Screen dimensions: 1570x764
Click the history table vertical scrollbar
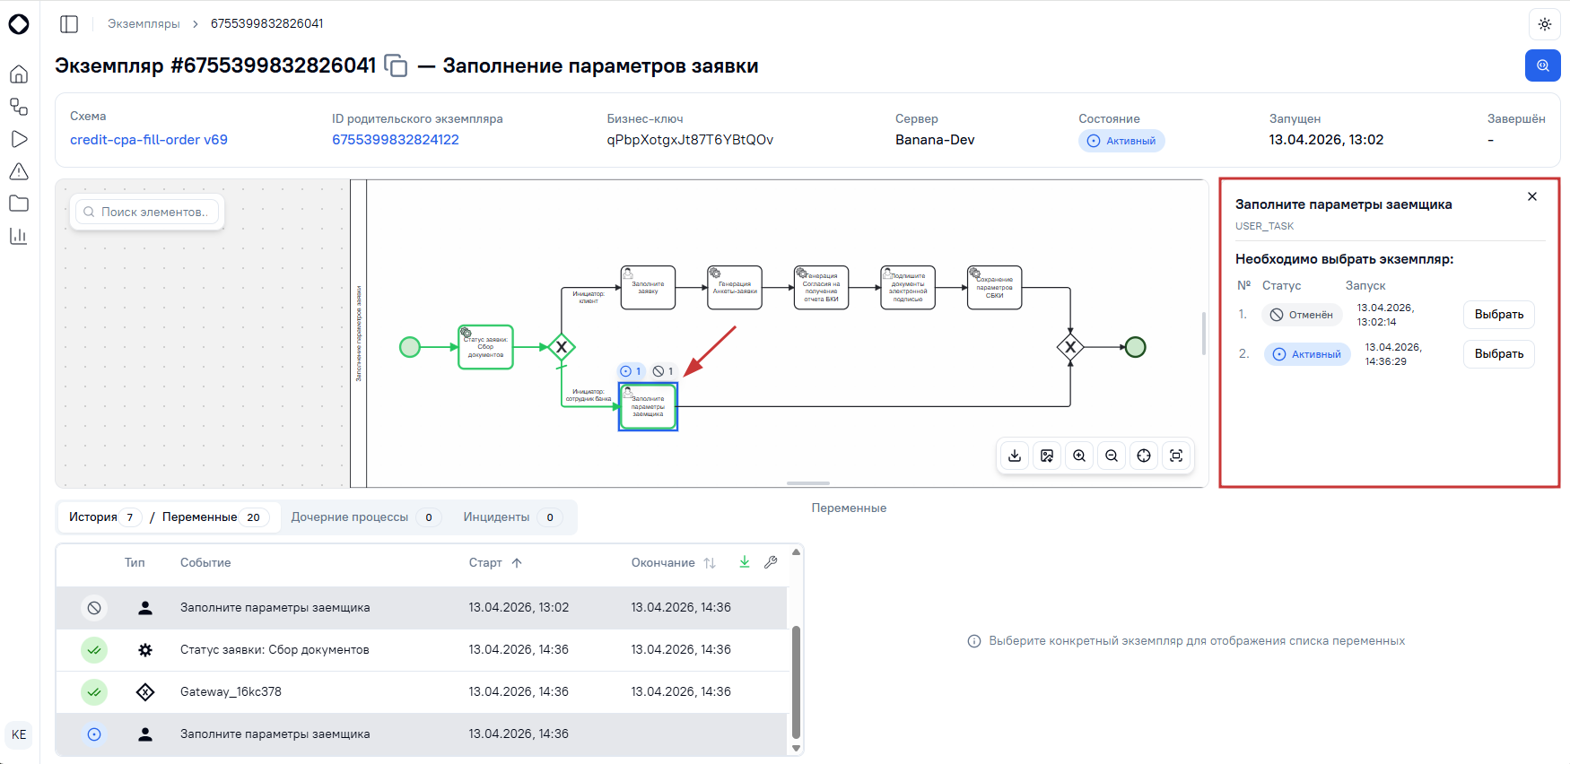click(x=796, y=682)
